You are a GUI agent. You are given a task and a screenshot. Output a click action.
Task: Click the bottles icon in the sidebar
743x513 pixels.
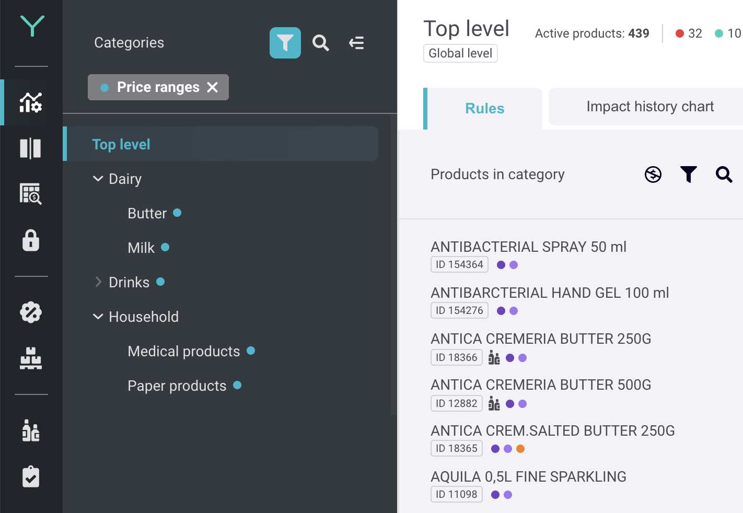31,431
